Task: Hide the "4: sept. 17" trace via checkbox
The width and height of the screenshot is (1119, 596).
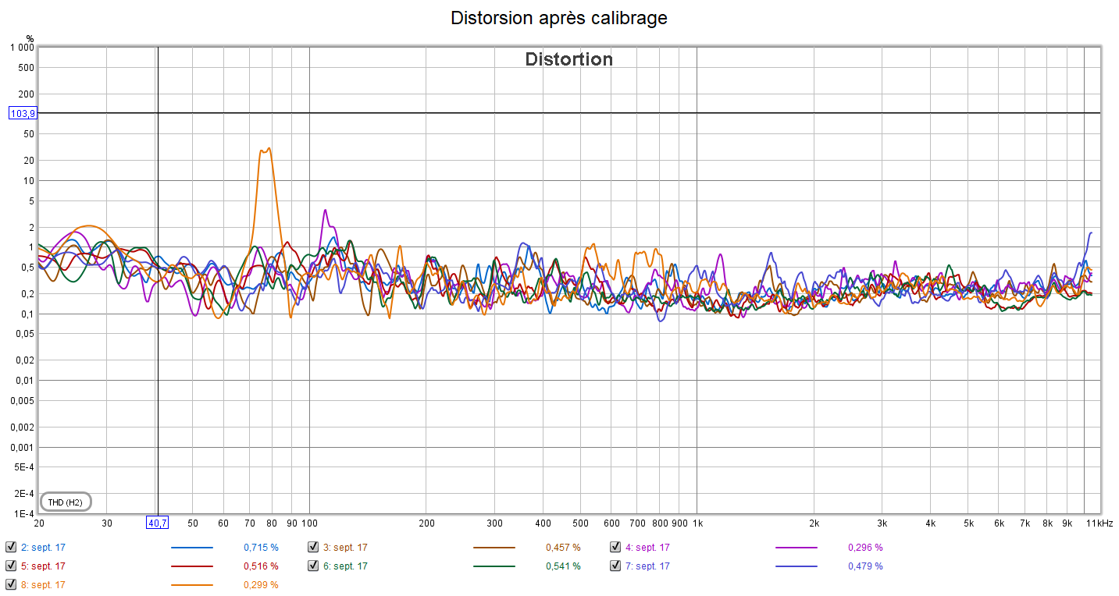Action: click(615, 547)
